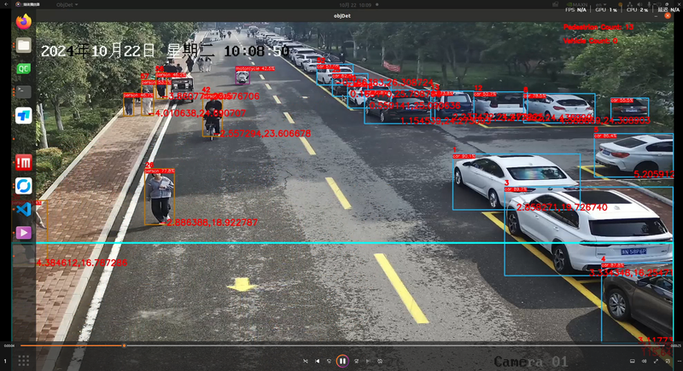The image size is (683, 371).
Task: Click the CPU usage indicator
Action: (x=637, y=9)
